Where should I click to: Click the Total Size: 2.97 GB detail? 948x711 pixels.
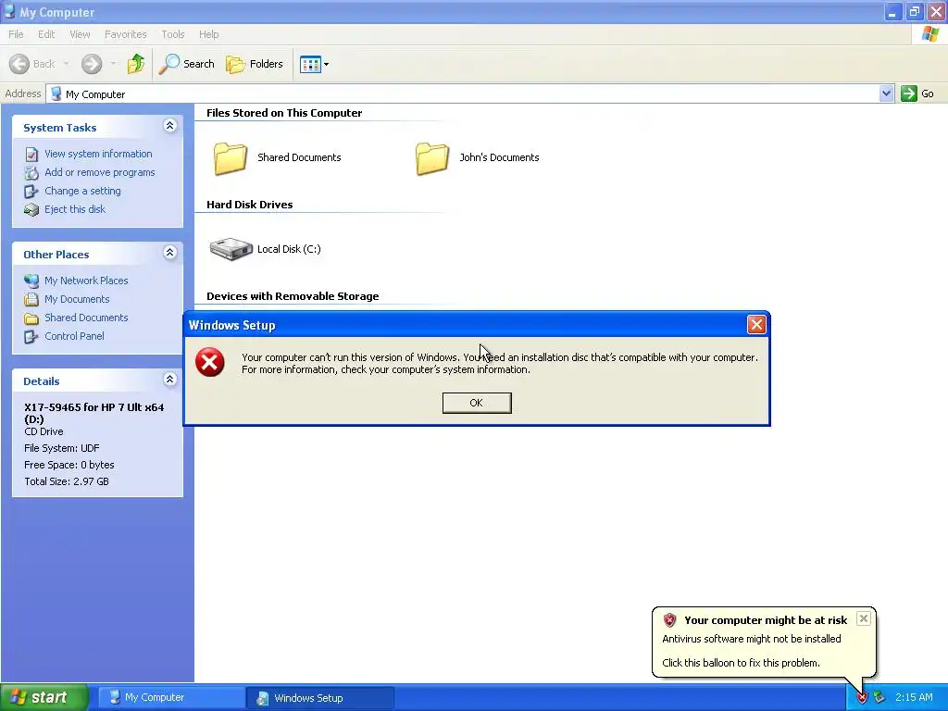[x=67, y=481]
